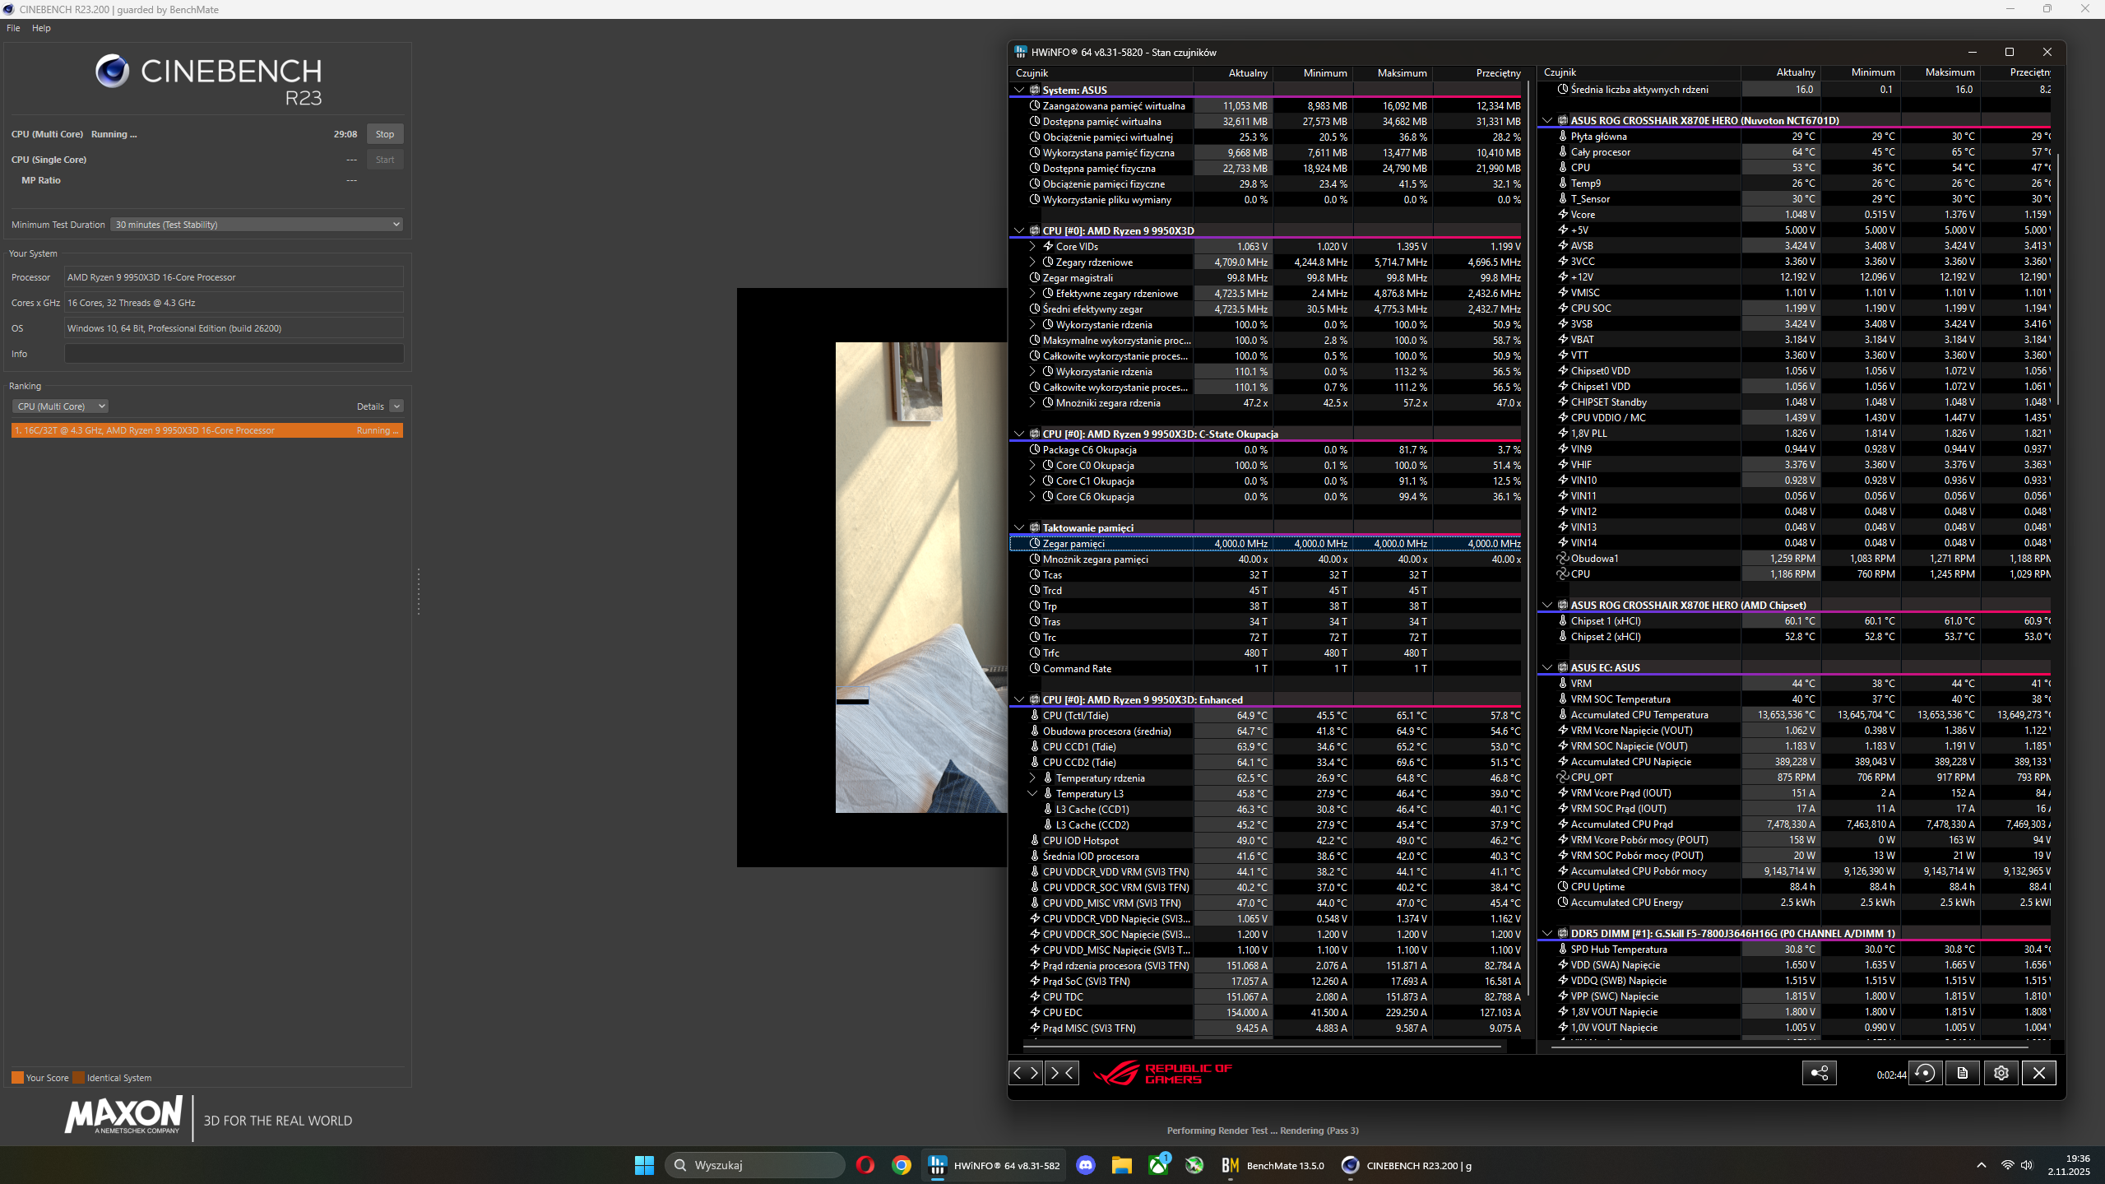Collapse the System: ASUS sensor group
Image resolution: width=2105 pixels, height=1184 pixels.
tap(1019, 90)
